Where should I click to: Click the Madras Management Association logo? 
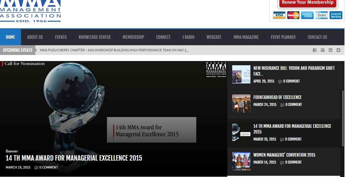pos(30,11)
